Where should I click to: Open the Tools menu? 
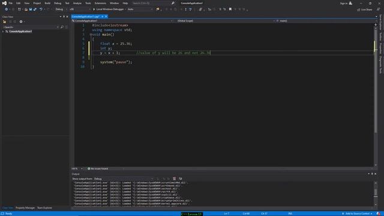coord(88,3)
